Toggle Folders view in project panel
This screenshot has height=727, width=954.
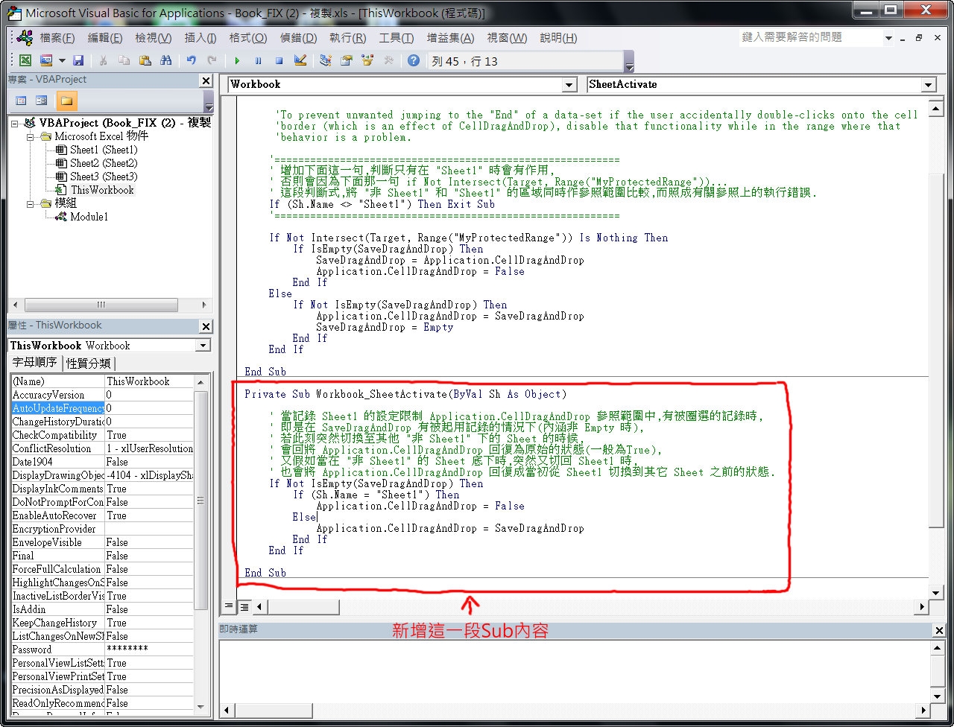66,101
